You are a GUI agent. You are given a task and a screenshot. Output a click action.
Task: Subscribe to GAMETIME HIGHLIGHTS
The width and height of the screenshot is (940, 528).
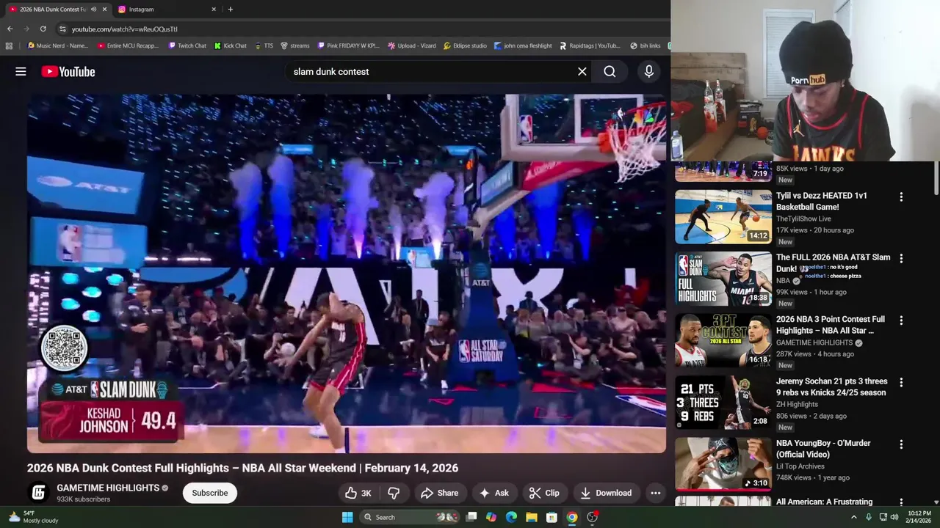[210, 493]
